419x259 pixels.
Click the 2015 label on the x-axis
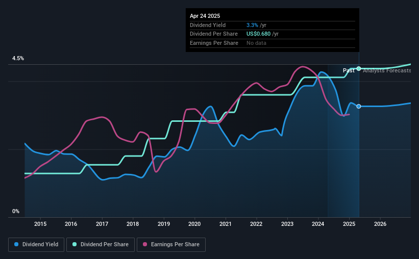click(x=40, y=224)
